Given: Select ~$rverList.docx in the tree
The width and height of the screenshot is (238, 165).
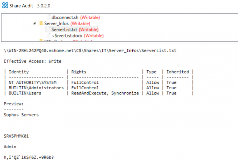Looking at the screenshot, I should [x=67, y=36].
